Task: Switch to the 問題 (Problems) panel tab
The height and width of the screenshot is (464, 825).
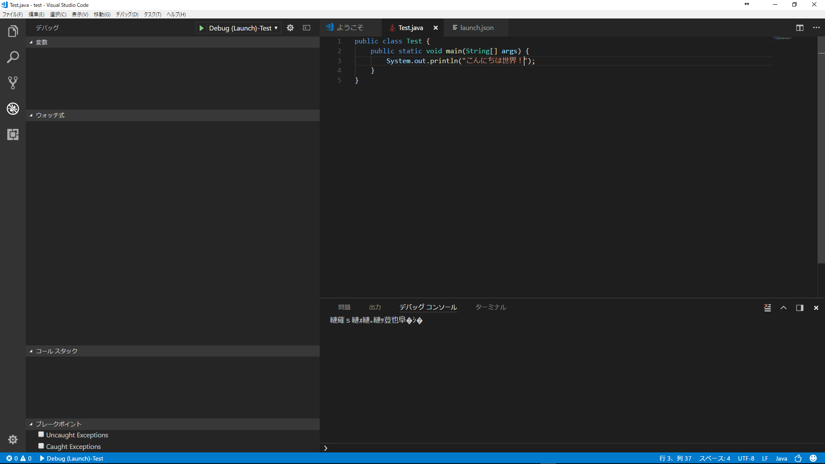Action: click(x=344, y=307)
